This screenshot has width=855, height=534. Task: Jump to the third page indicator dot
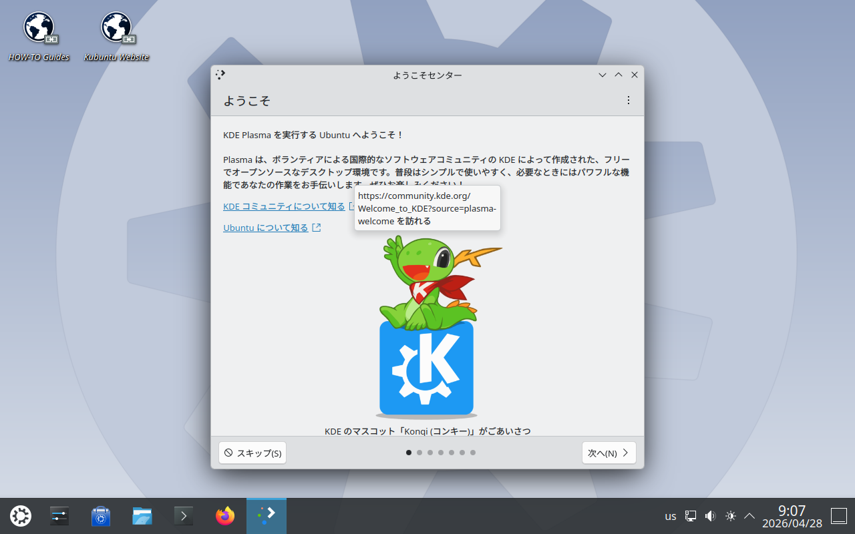coord(430,453)
